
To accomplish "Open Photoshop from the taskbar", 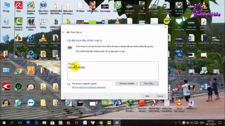I will pyautogui.click(x=28, y=123).
